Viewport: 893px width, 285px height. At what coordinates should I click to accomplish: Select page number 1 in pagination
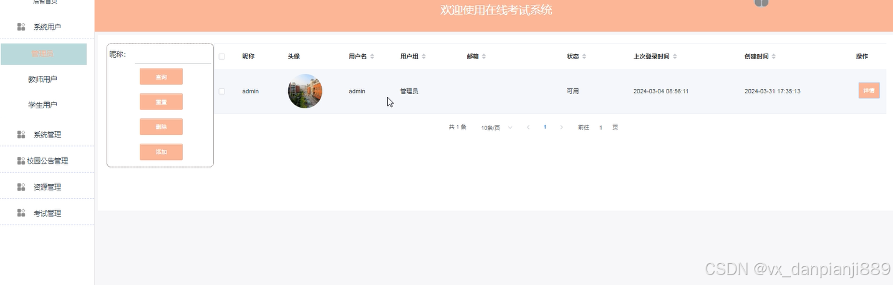544,127
